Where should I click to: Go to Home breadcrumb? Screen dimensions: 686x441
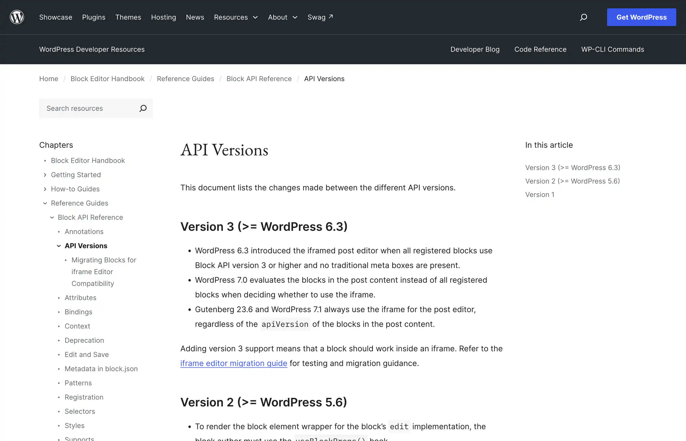coord(49,79)
